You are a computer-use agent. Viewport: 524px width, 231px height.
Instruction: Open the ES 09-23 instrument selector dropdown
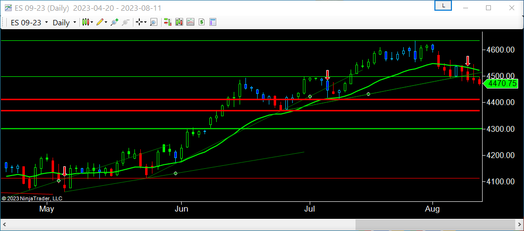[x=29, y=22]
